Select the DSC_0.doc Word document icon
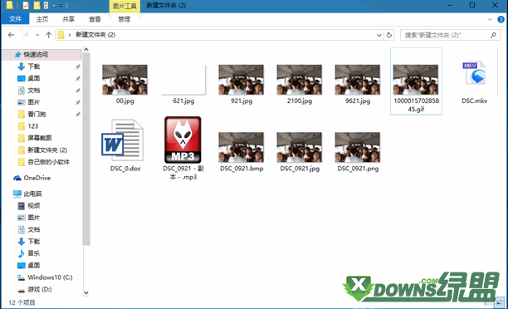The height and width of the screenshot is (309, 508). pyautogui.click(x=123, y=140)
